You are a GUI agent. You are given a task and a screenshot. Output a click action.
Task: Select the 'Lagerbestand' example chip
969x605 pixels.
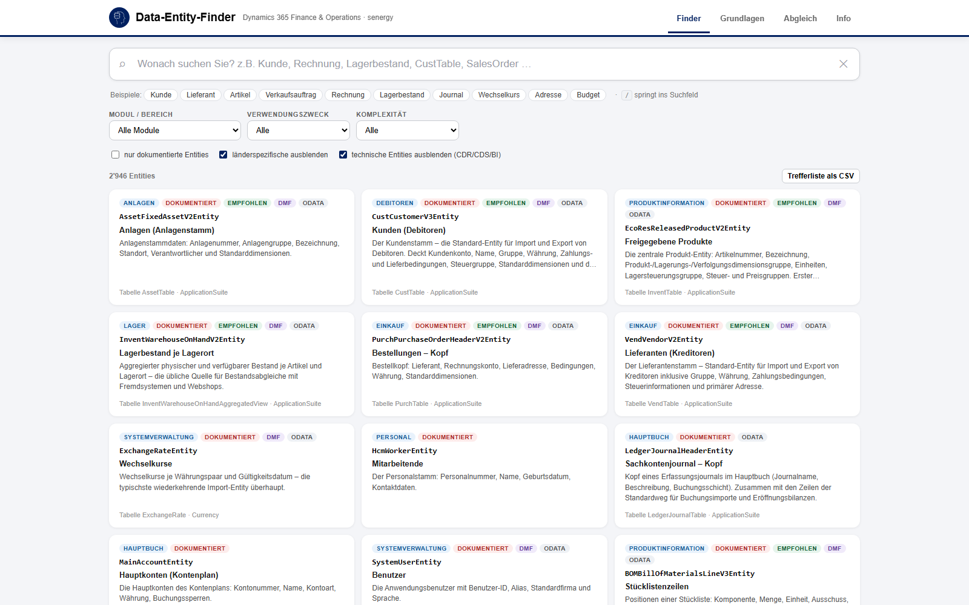coord(402,95)
